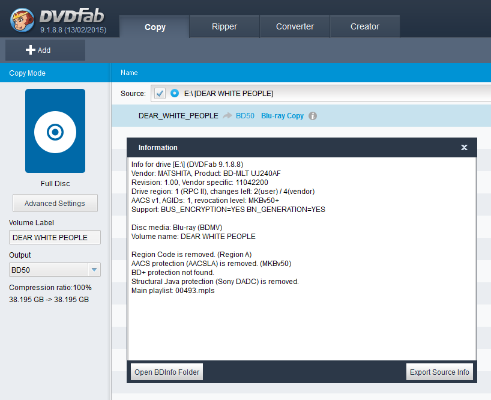Click the 'Main playlist: 00493.mpls' line
Viewport: 491px width, 400px height.
[173, 291]
